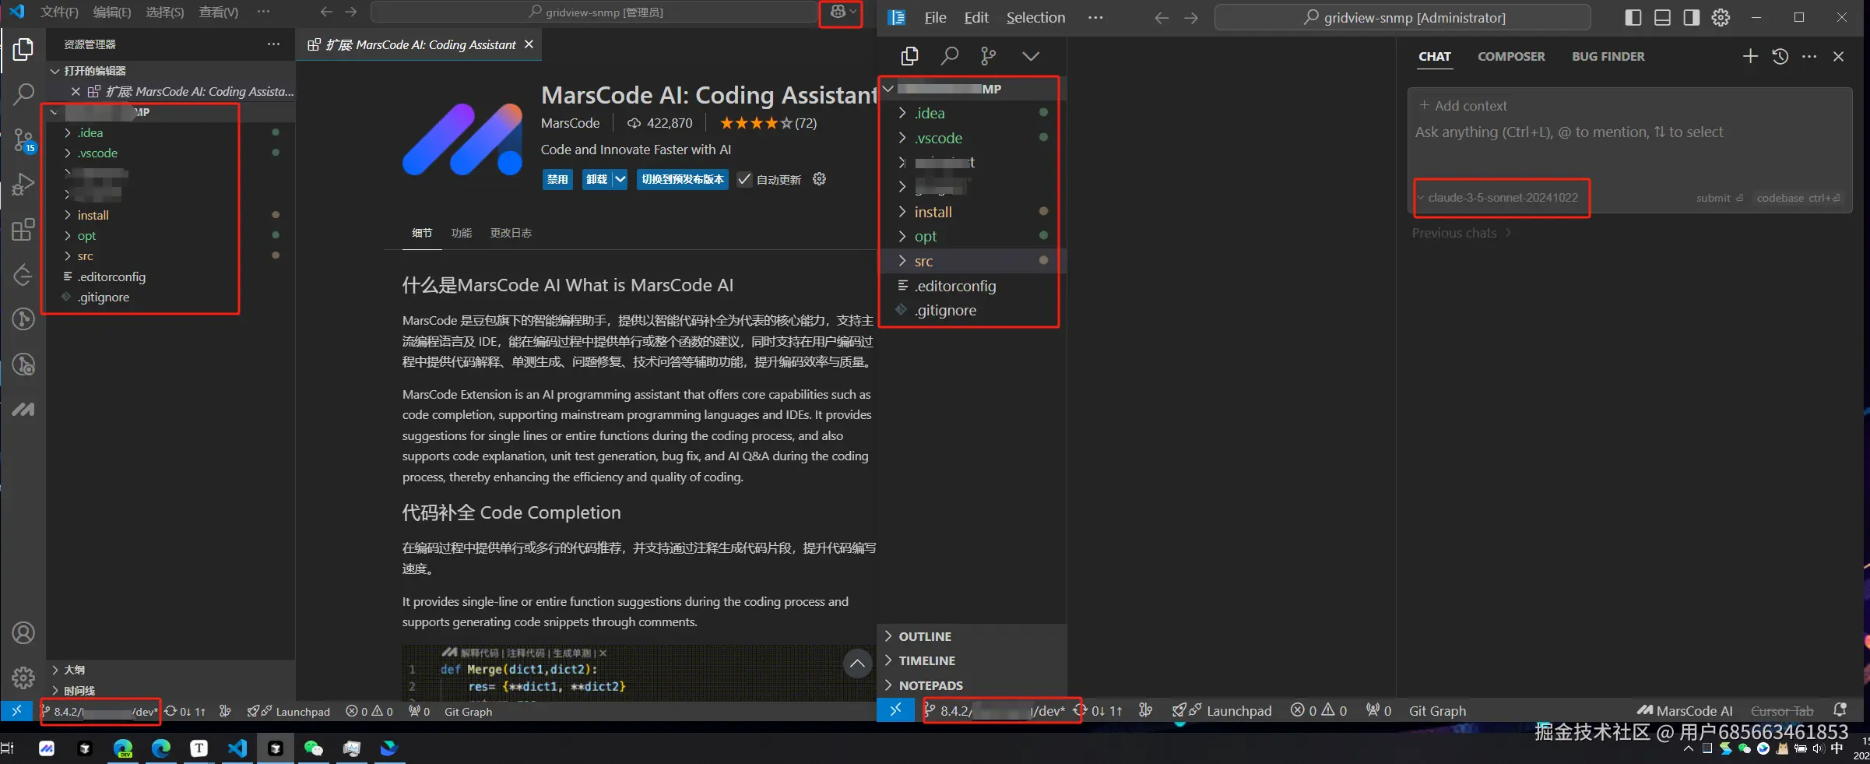Click the 禁用 button for MarsCode extension
1870x764 pixels.
[x=557, y=179]
